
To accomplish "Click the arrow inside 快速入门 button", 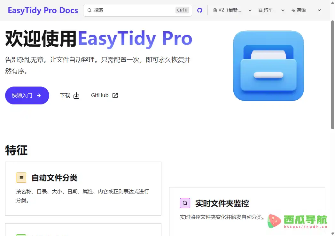I will 39,95.
